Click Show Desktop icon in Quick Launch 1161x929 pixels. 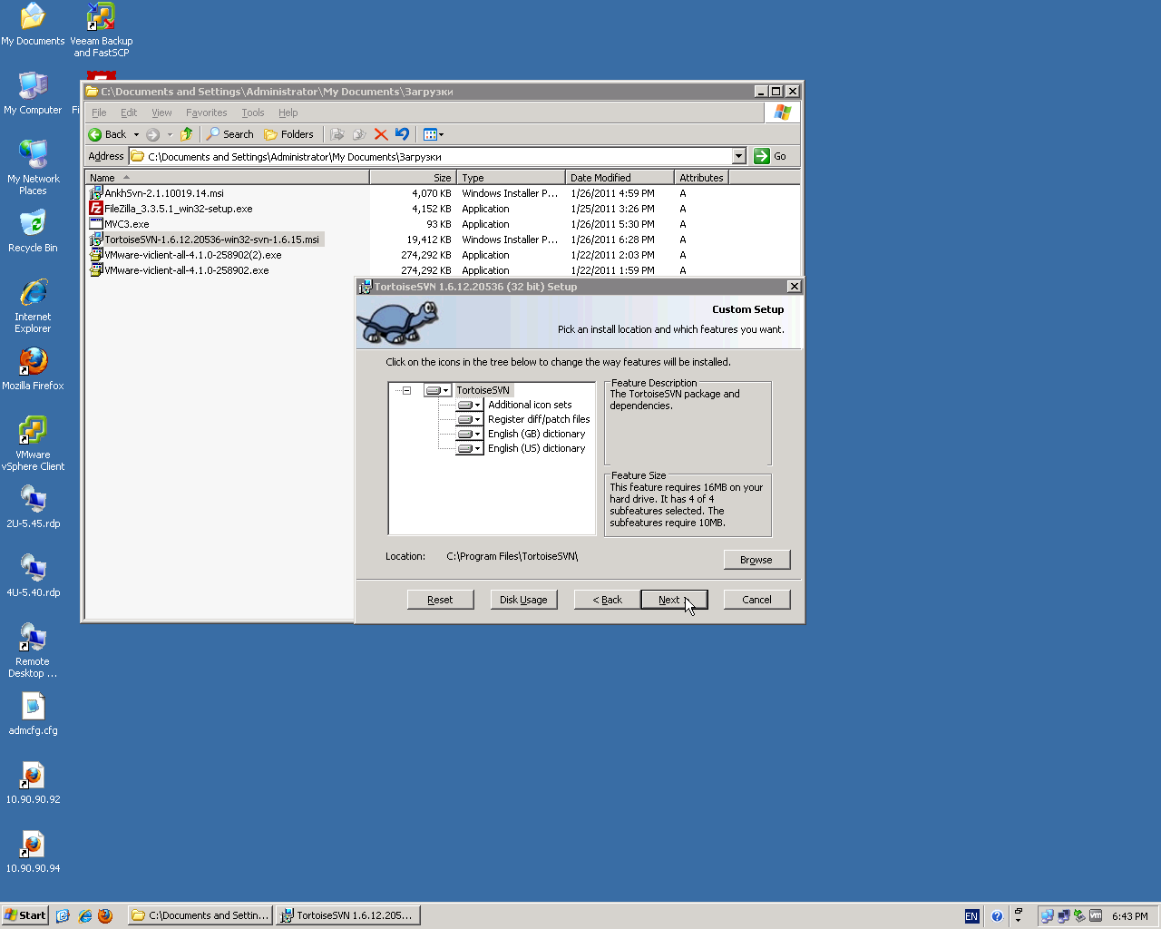tap(63, 916)
